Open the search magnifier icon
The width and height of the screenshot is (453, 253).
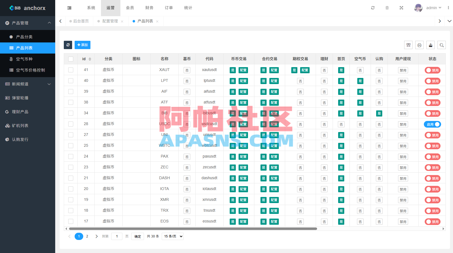click(x=442, y=45)
